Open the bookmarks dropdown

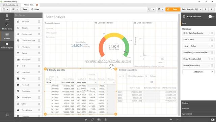160,9
